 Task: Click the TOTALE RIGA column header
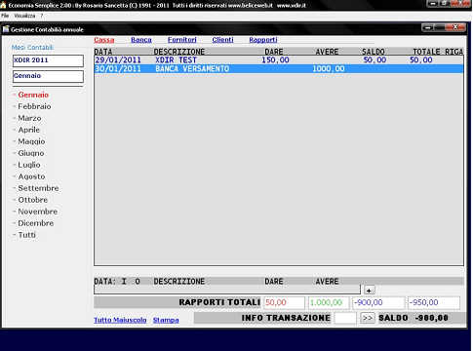pos(438,52)
